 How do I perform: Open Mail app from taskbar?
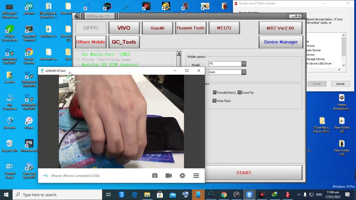coord(173,194)
